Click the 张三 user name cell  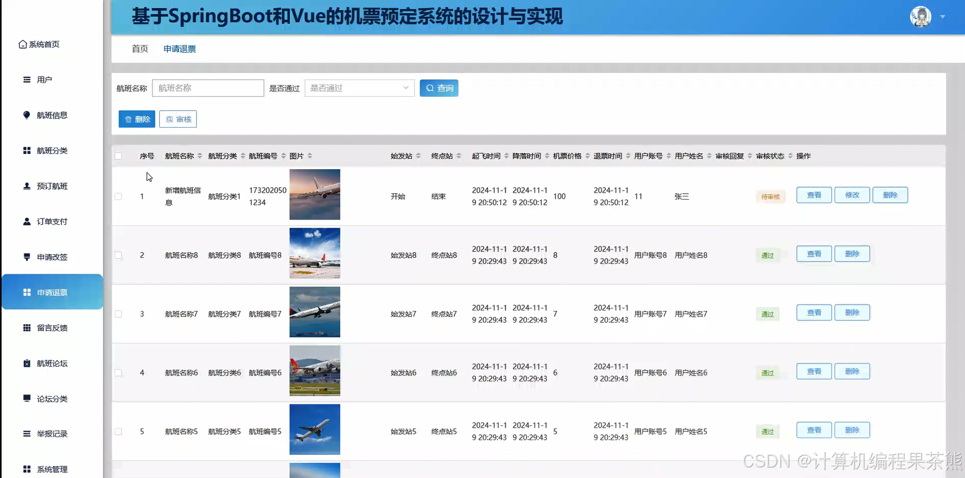click(682, 196)
